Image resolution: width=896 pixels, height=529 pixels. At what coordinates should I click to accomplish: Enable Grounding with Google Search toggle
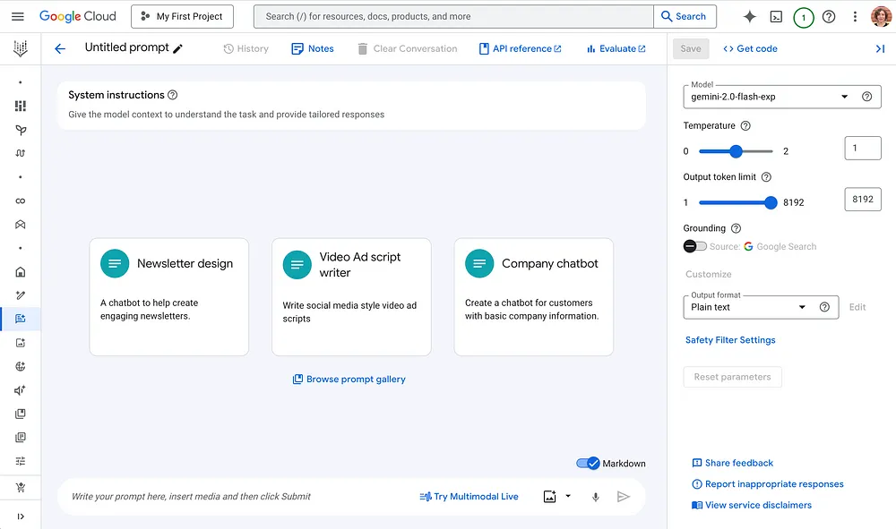[x=695, y=246]
